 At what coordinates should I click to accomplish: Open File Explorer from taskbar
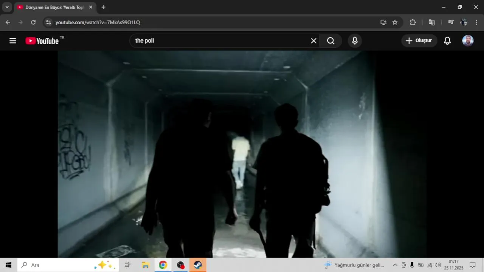tap(145, 265)
